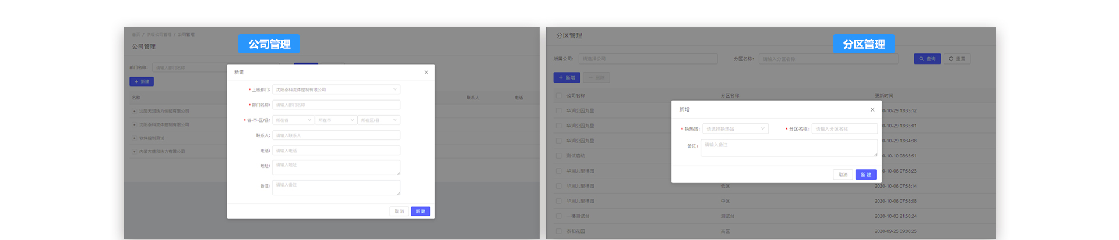Click the blue 新建 button in partition dialog
The height and width of the screenshot is (240, 1119).
click(865, 174)
